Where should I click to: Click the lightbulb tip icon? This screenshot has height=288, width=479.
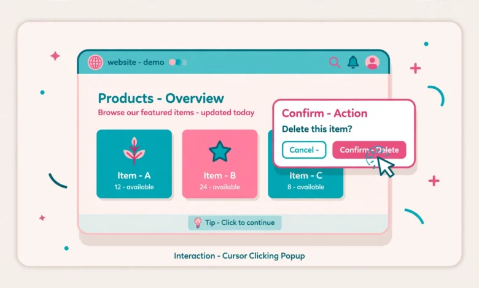tap(198, 223)
